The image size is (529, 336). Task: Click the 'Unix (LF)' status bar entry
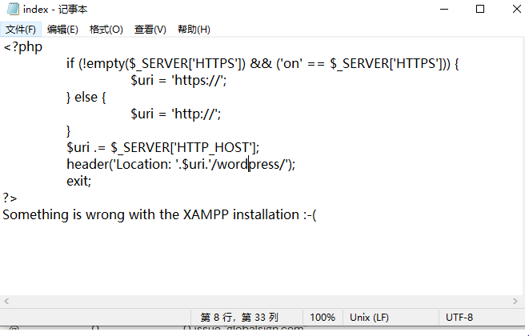pos(369,318)
